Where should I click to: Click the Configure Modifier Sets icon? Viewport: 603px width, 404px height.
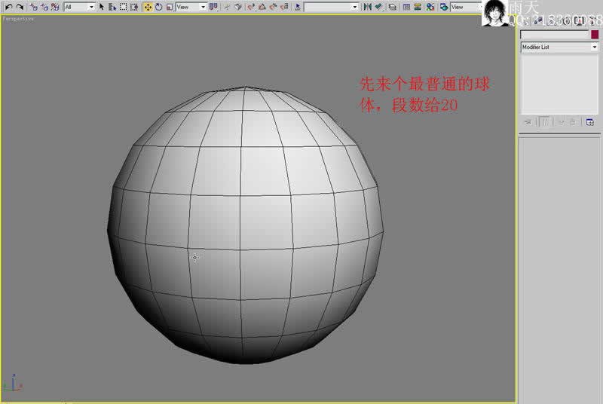coord(590,122)
